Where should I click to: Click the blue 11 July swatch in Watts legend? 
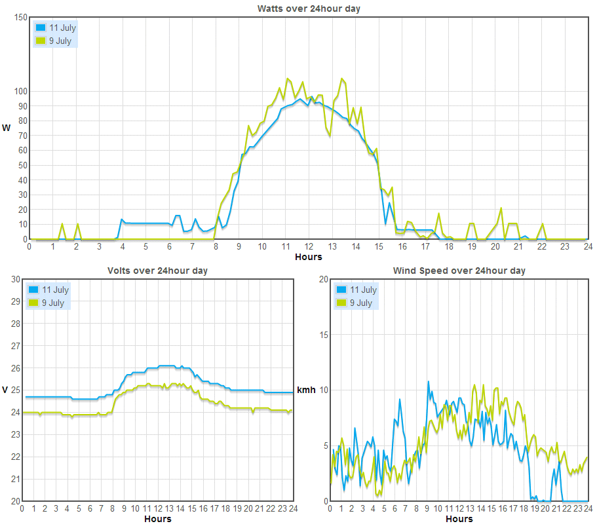(x=41, y=28)
